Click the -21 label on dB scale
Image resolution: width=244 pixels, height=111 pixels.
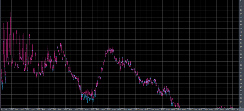coord(241,7)
